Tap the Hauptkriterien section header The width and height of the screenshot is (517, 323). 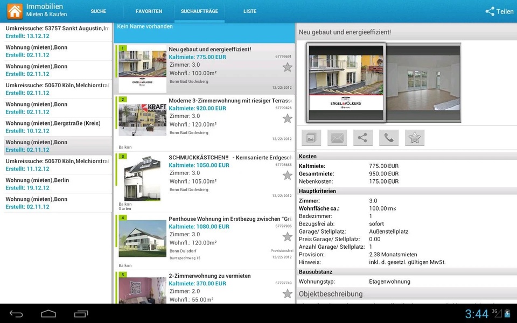pyautogui.click(x=407, y=191)
